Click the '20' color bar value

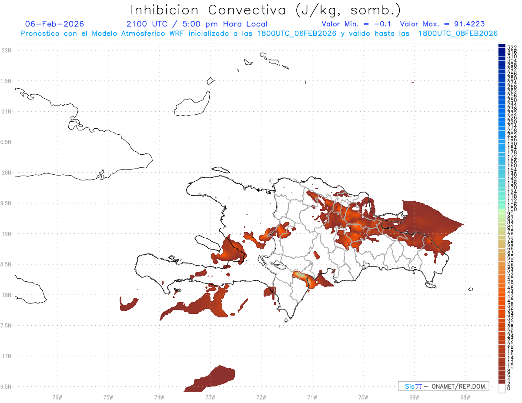510,344
